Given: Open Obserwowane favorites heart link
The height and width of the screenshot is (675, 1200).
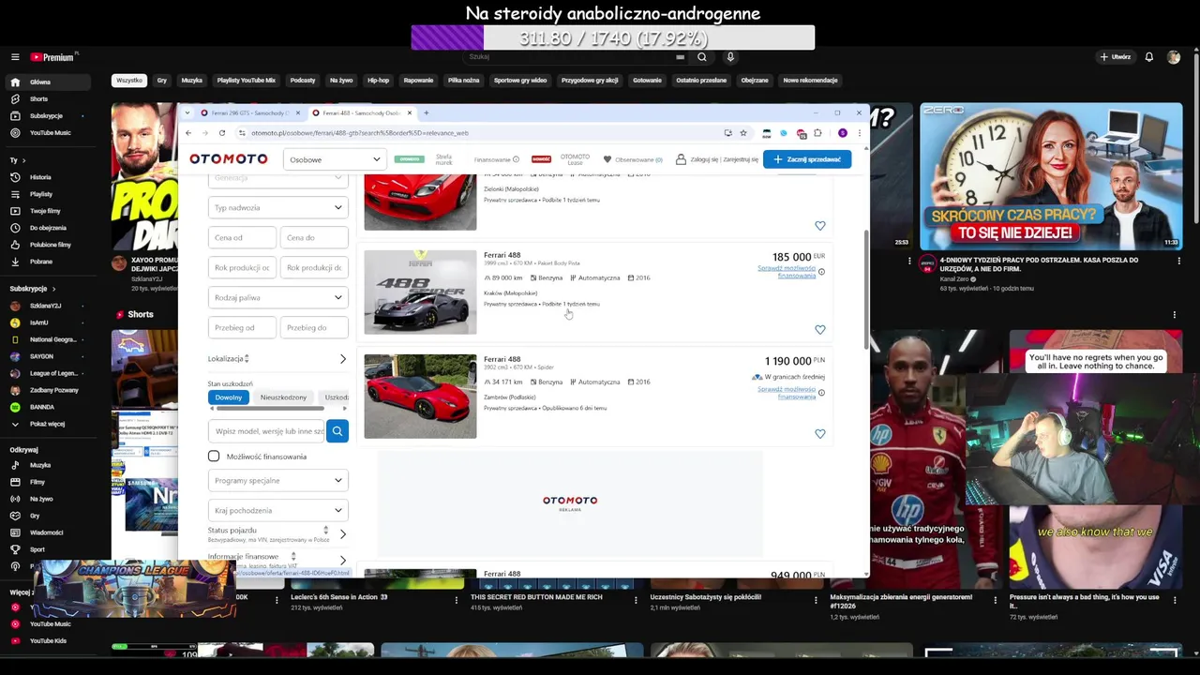Looking at the screenshot, I should pos(633,159).
